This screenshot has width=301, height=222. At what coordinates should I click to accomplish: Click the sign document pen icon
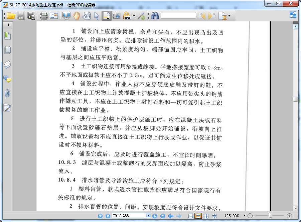point(142,16)
